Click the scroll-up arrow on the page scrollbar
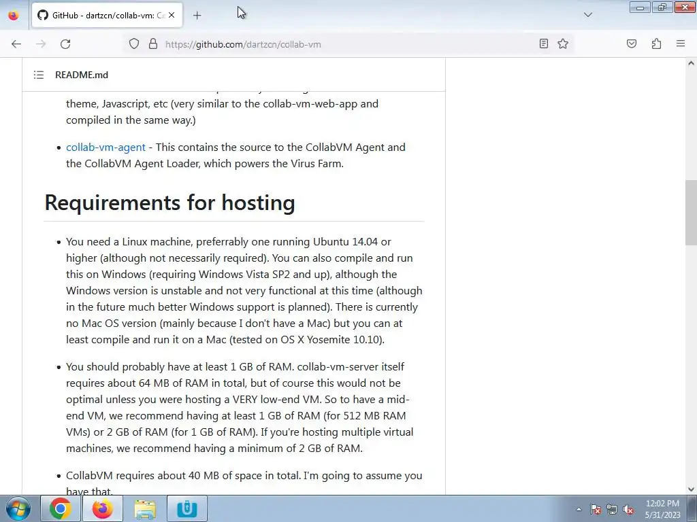The image size is (697, 522). point(691,63)
